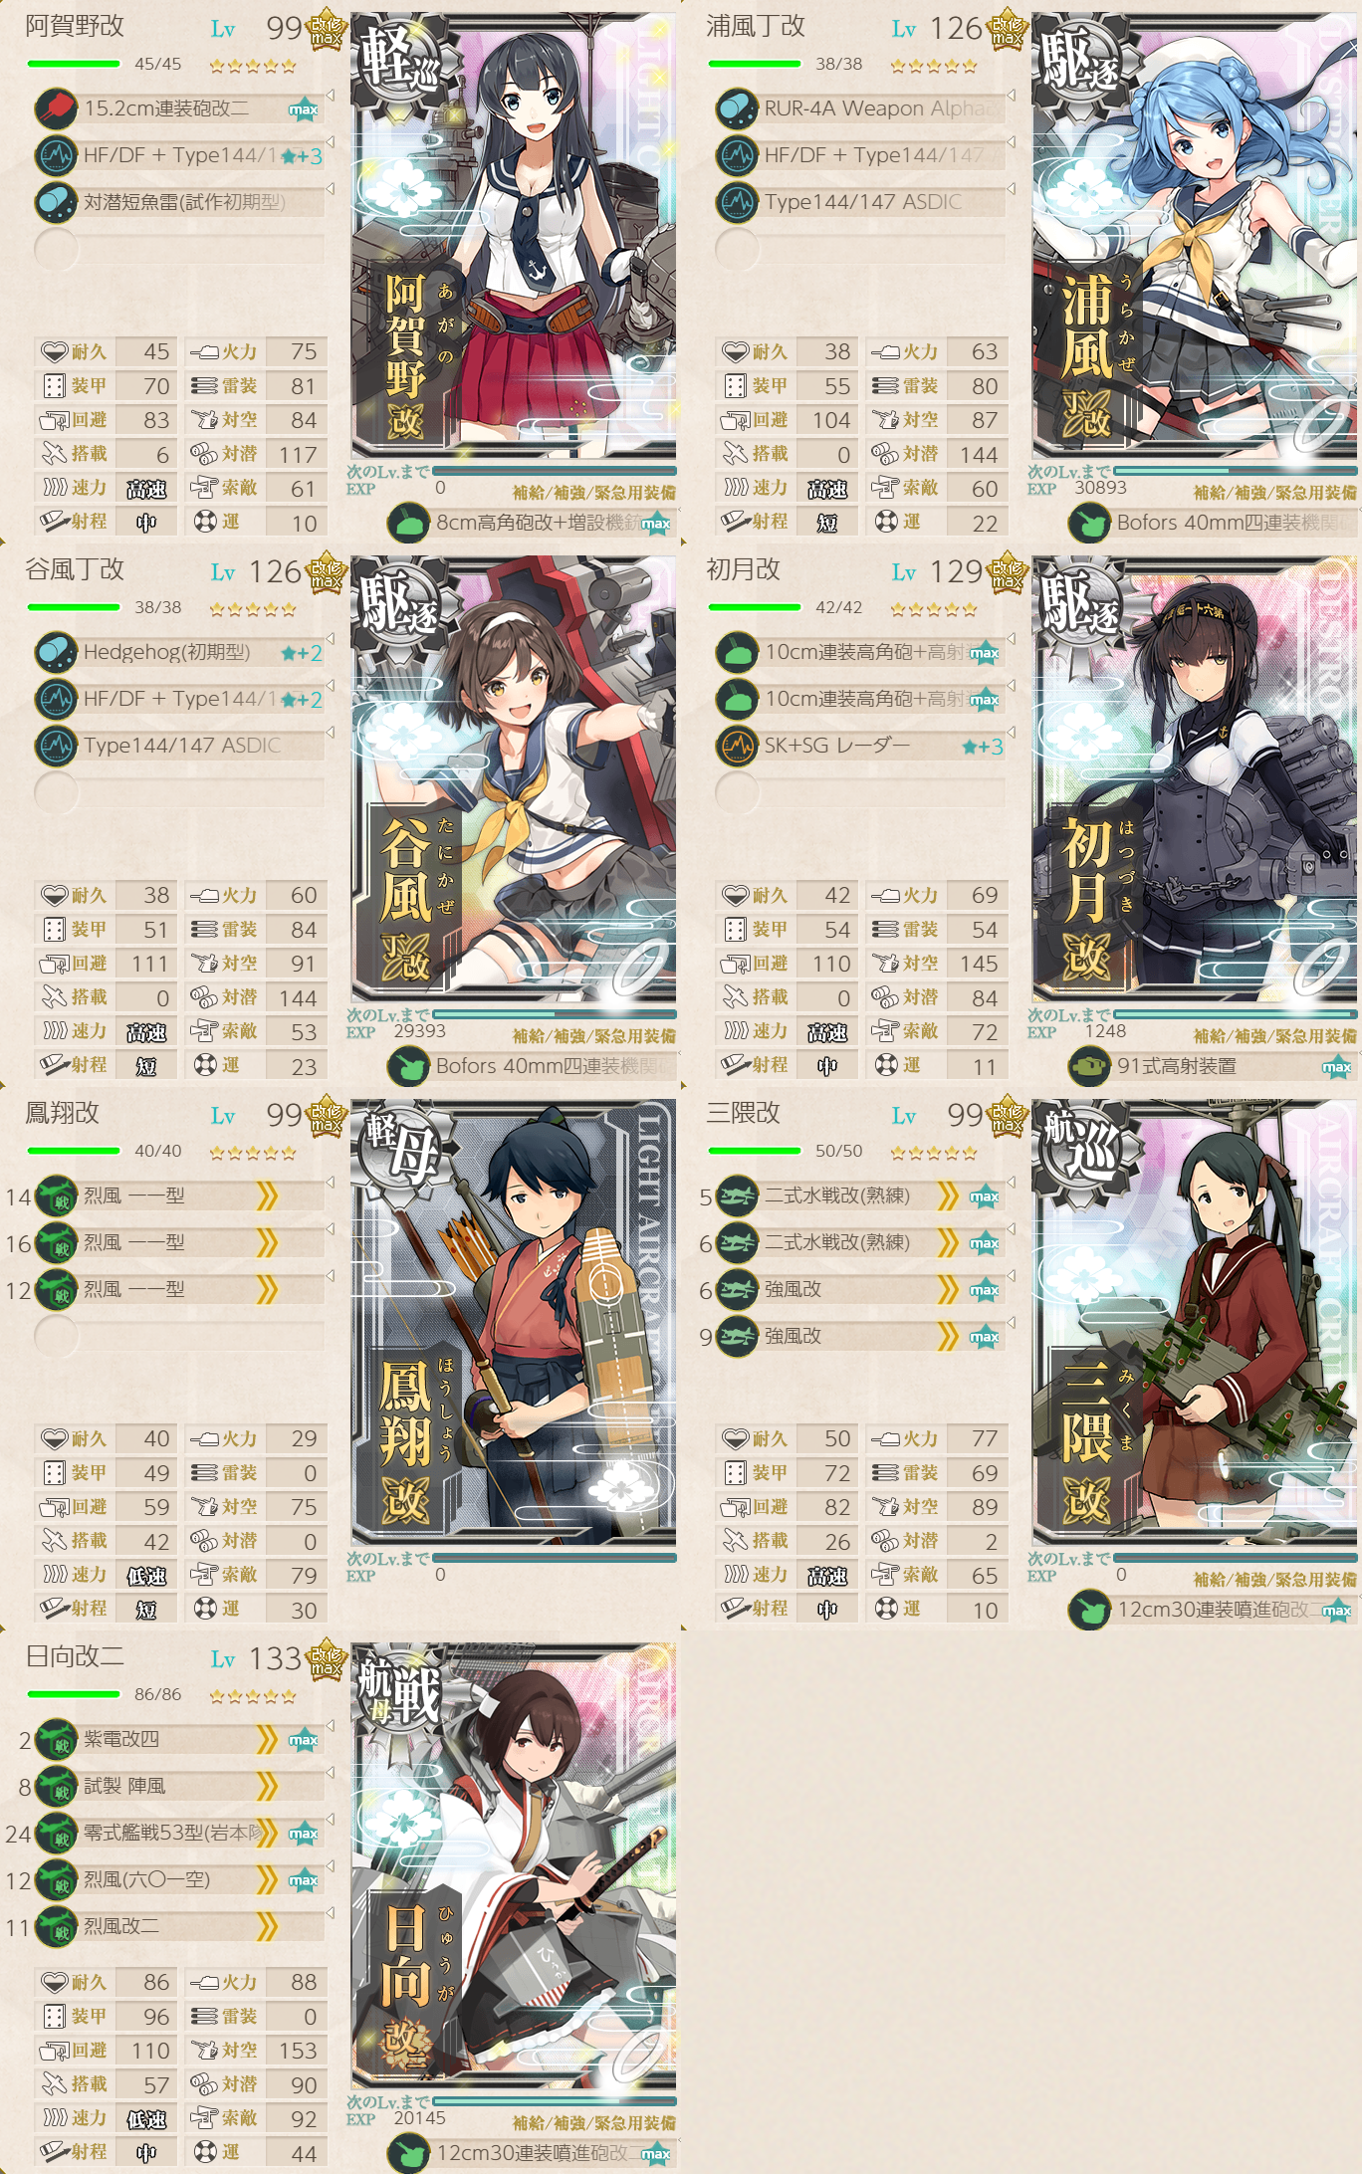Click 補給/補強/緊急用装備 label under 阿賀野改
This screenshot has height=2174, width=1362.
(x=594, y=492)
